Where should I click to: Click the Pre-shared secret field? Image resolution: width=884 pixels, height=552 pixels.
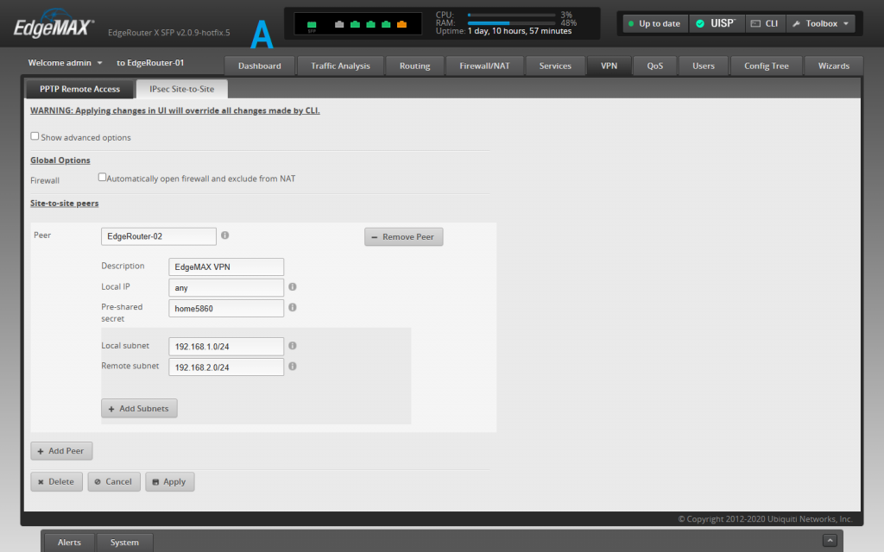226,309
